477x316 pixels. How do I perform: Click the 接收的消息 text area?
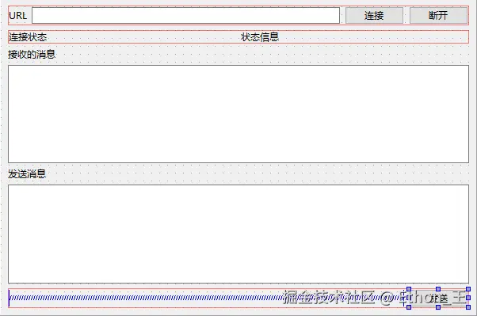(238, 114)
